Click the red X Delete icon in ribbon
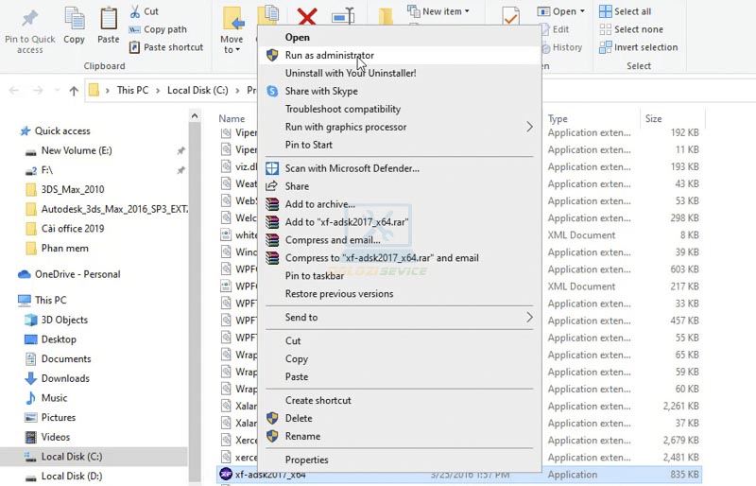The width and height of the screenshot is (756, 486). (306, 17)
